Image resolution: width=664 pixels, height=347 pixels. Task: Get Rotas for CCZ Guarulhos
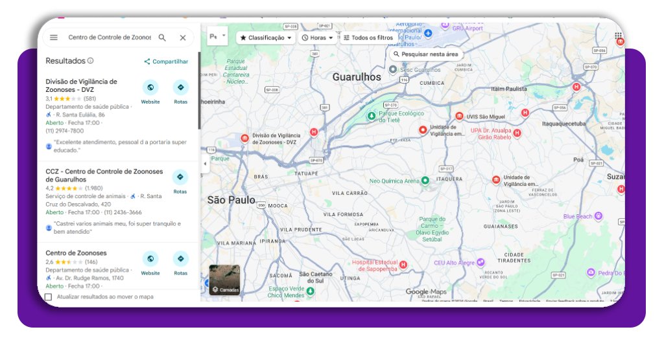point(180,177)
